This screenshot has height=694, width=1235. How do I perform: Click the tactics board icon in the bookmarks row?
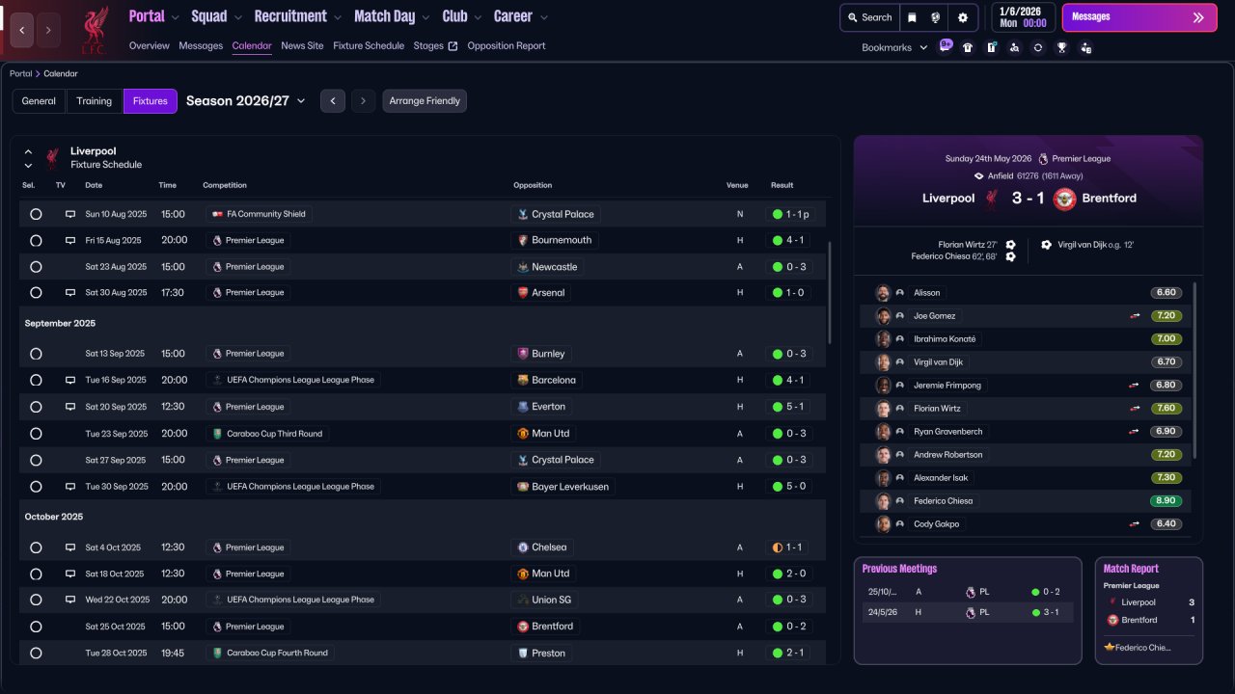[x=991, y=47]
